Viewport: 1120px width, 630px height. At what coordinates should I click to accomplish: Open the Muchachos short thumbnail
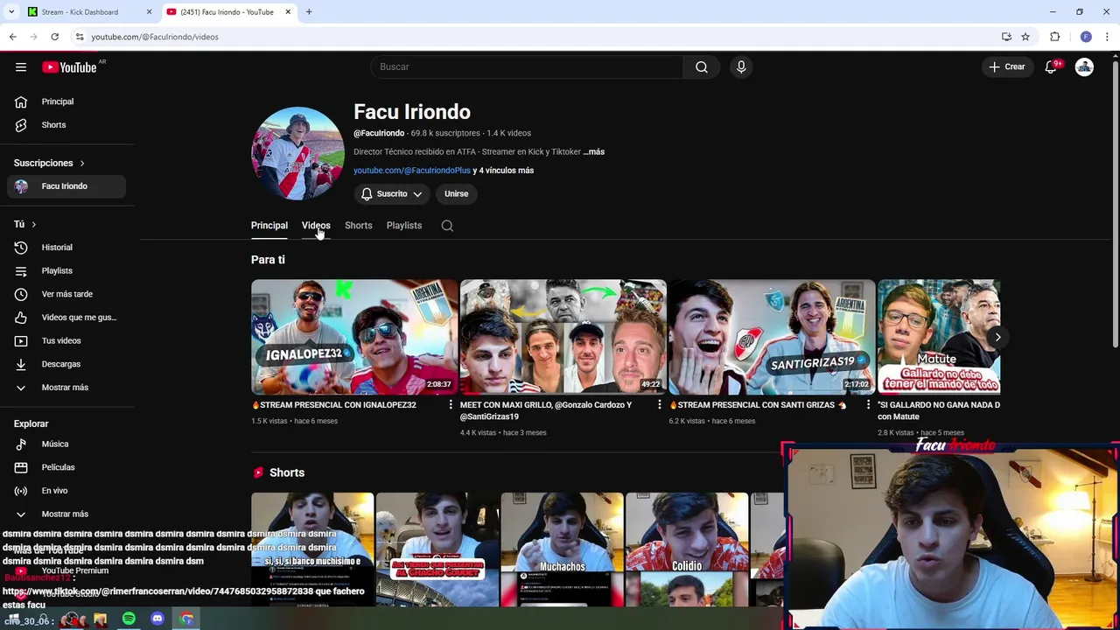pos(563,549)
